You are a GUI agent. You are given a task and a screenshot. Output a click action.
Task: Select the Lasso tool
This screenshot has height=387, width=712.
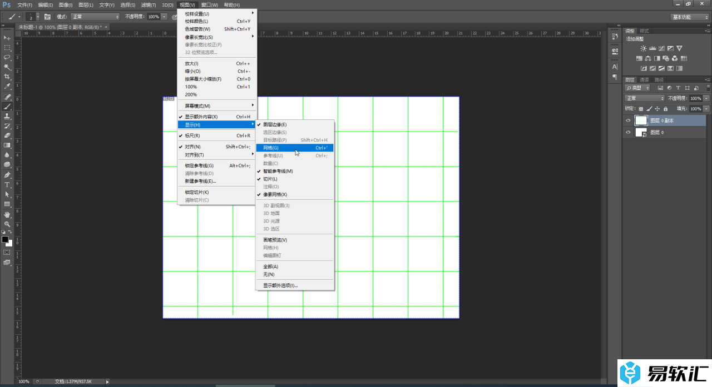(x=7, y=57)
